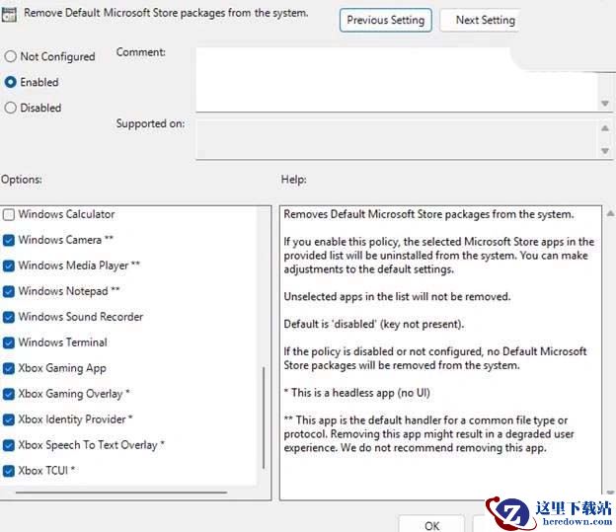Click the 'Supported on:' label

[x=150, y=123]
